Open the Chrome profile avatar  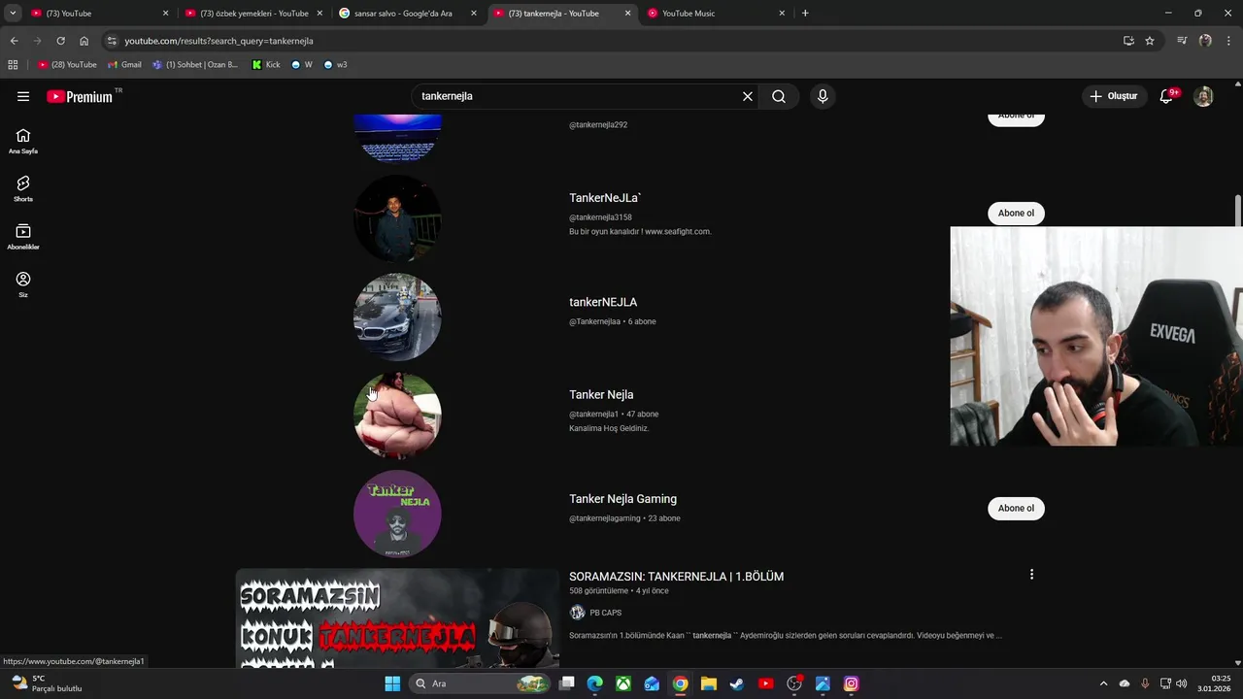tap(1205, 41)
